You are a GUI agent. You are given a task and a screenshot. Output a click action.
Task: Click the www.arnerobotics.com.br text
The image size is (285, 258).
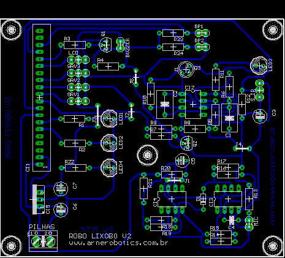pos(118,243)
